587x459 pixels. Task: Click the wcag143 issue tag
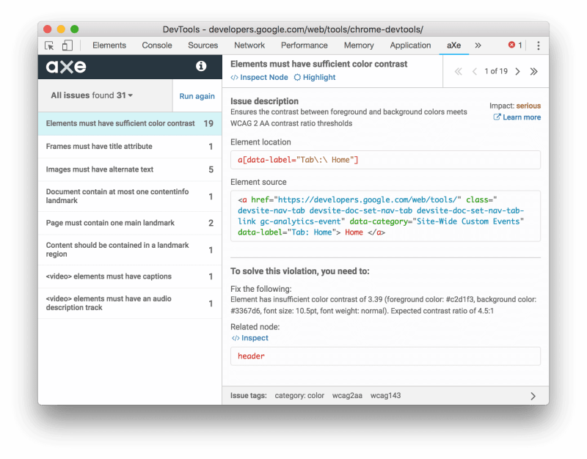(x=385, y=396)
